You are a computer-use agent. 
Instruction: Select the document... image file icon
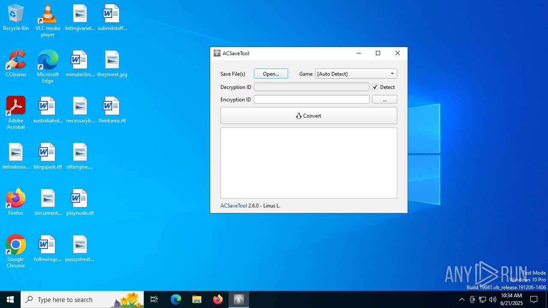(x=48, y=203)
